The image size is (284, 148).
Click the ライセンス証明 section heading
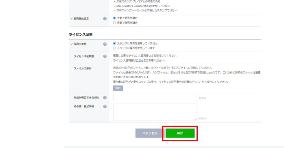(x=81, y=34)
